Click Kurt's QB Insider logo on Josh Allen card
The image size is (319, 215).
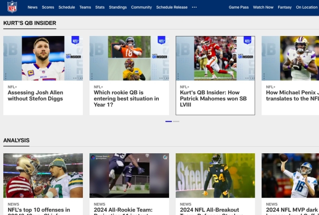[x=74, y=56]
